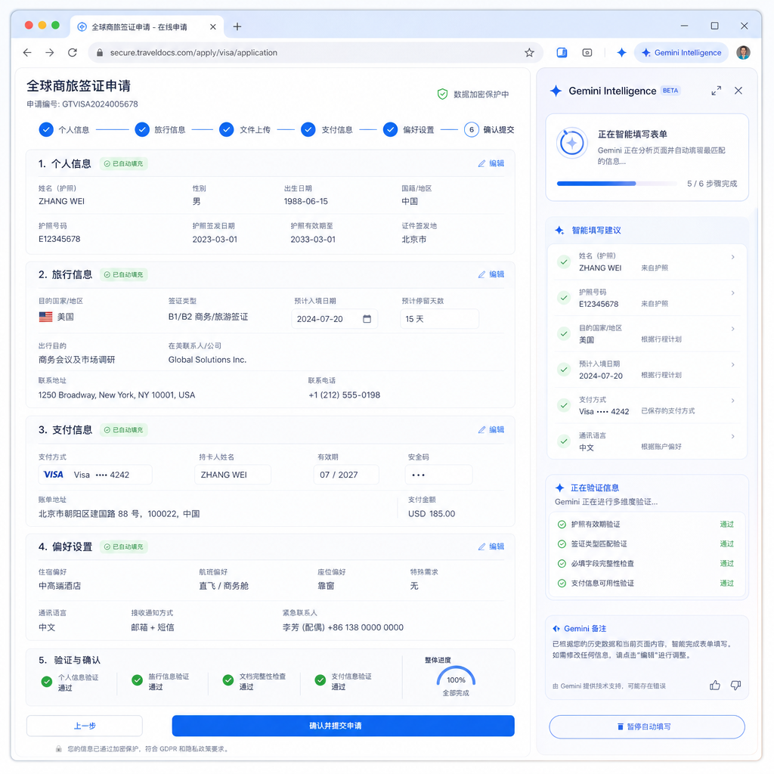Go to step 个人信息

coord(64,129)
